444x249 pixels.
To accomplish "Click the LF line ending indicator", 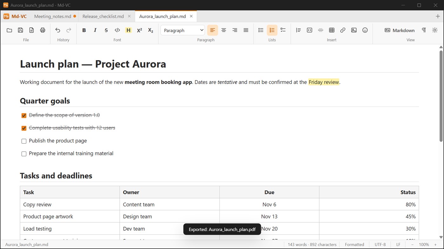I will point(398,245).
